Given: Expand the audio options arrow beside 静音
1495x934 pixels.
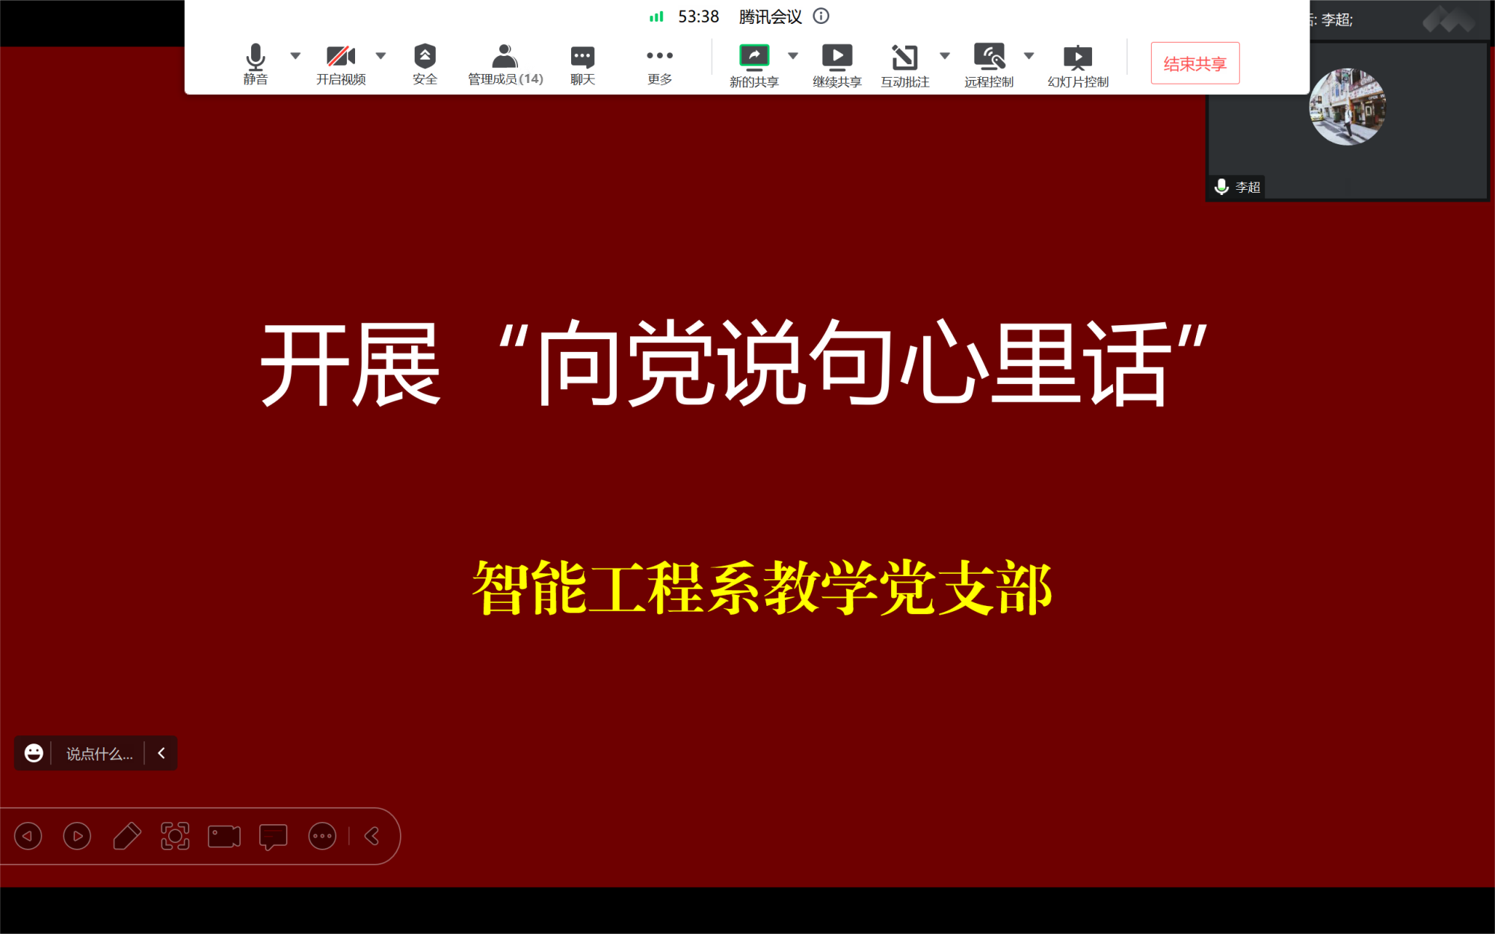Looking at the screenshot, I should [x=295, y=56].
